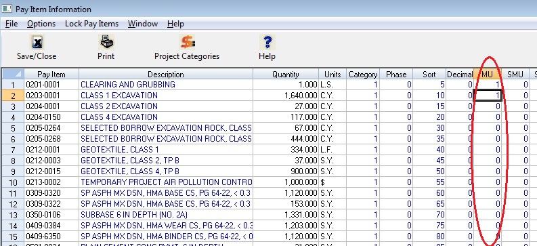Click the Sort column header

coord(429,75)
